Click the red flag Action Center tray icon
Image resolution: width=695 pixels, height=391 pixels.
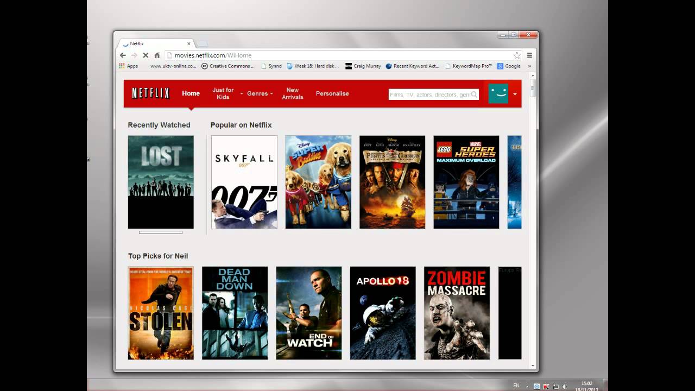[x=546, y=386]
